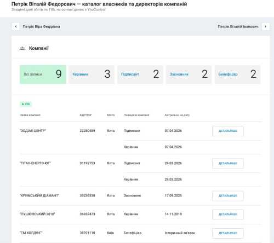
Task: Click the company name "ПУШКІНСЬКИЙ 2010"
Action: pos(37,214)
